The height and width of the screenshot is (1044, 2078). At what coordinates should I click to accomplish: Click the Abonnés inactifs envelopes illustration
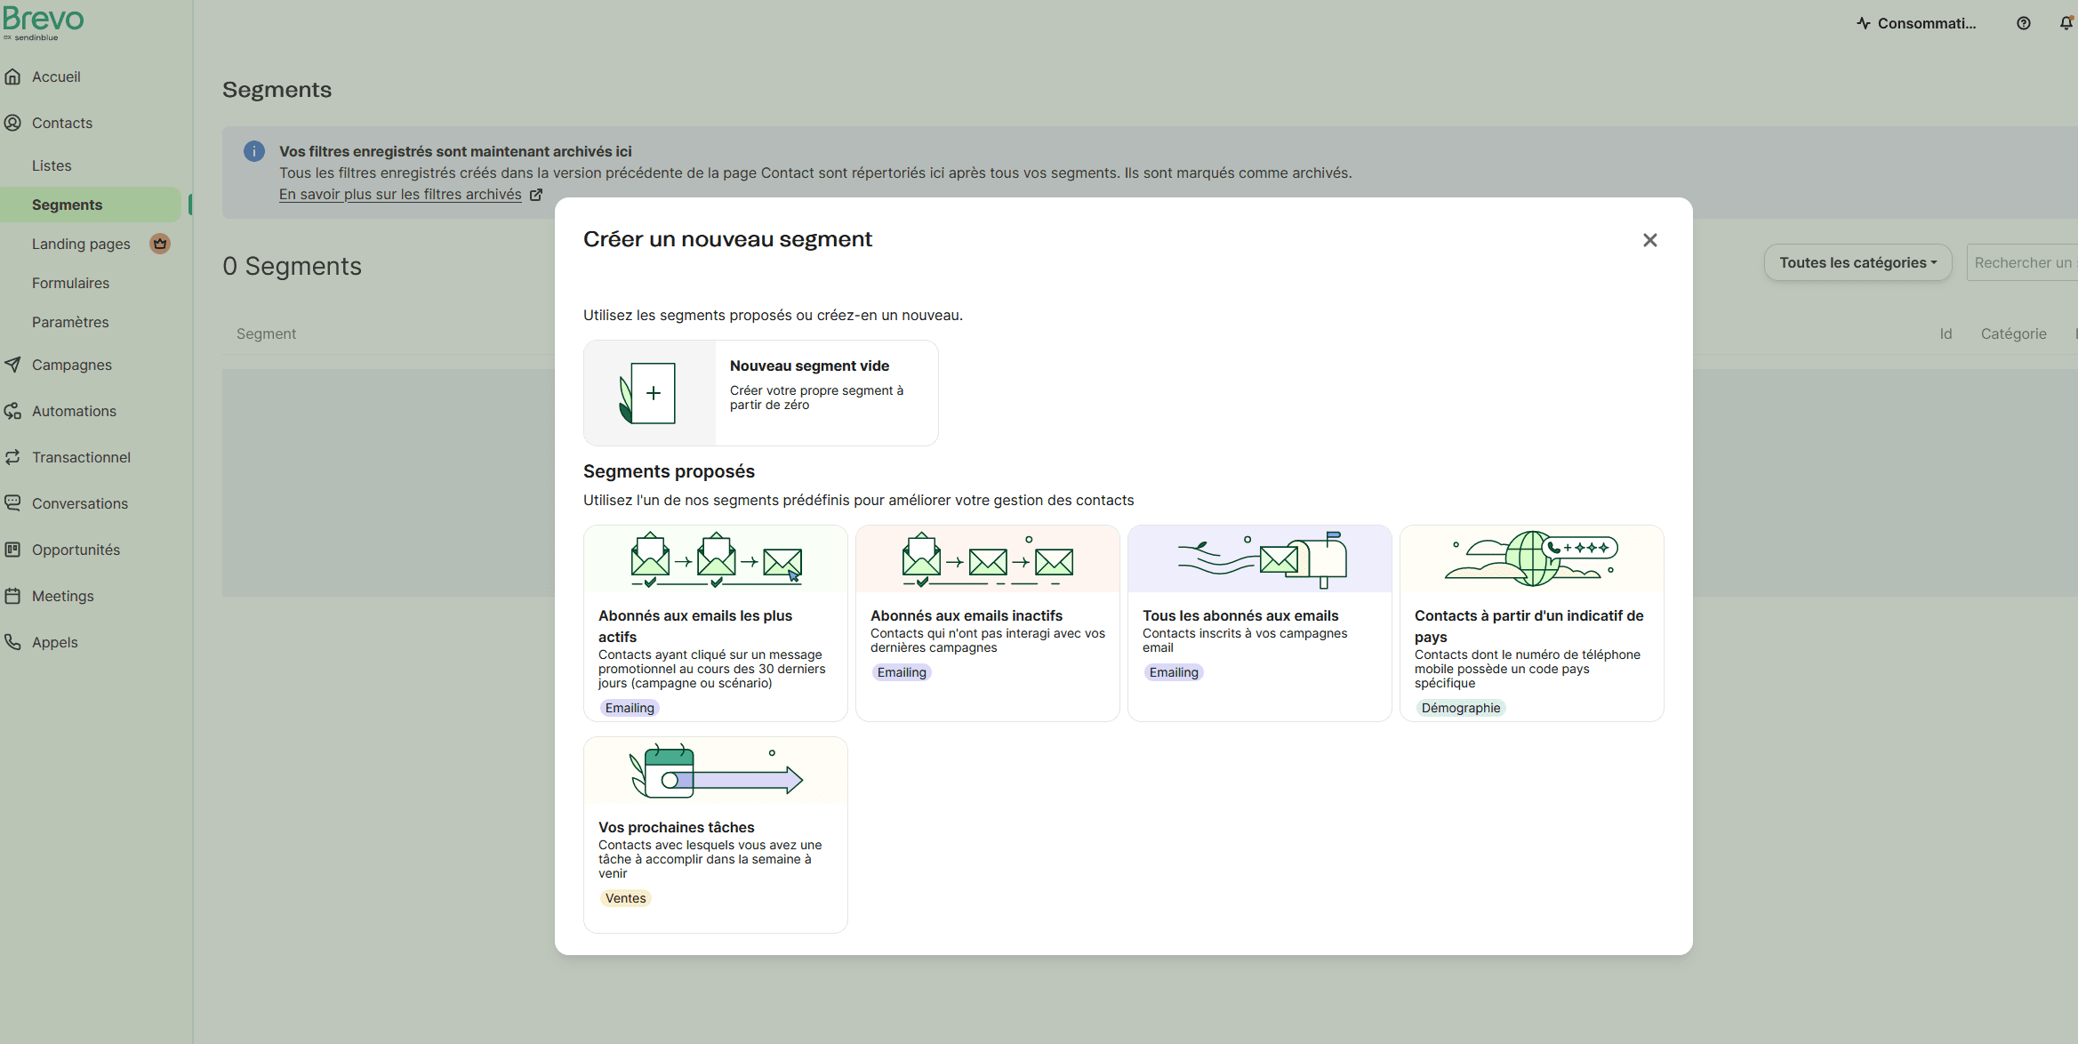pyautogui.click(x=988, y=559)
